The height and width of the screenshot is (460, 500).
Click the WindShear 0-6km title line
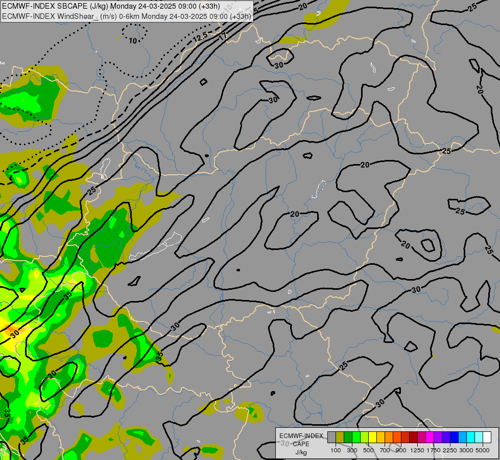[127, 16]
